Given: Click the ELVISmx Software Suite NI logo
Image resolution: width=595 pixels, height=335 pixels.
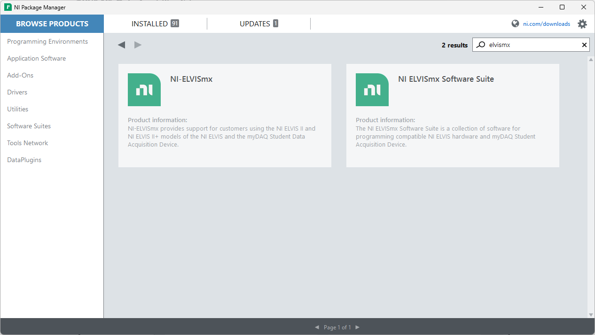Looking at the screenshot, I should [x=372, y=90].
